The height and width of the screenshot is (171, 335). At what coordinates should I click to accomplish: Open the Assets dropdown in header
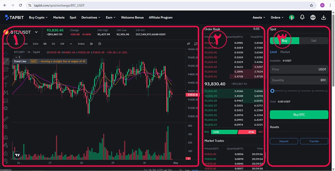[259, 17]
